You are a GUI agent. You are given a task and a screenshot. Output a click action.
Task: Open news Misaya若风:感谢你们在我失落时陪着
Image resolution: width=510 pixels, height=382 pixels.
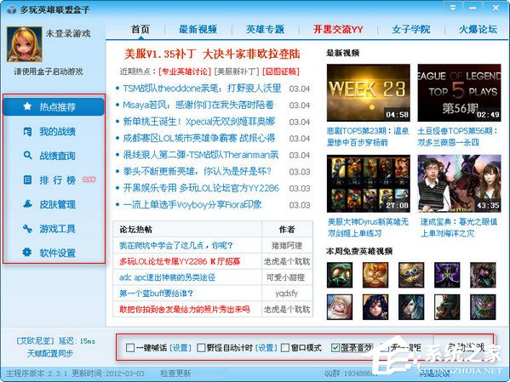click(x=198, y=105)
